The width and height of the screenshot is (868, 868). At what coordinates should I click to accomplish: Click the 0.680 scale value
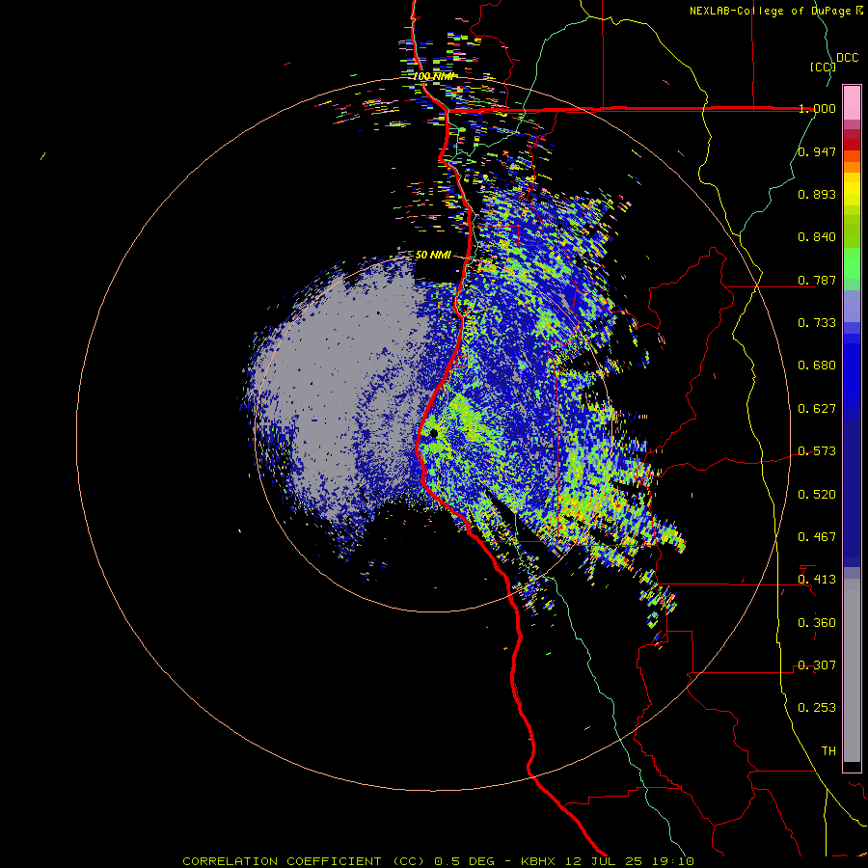[x=817, y=366]
